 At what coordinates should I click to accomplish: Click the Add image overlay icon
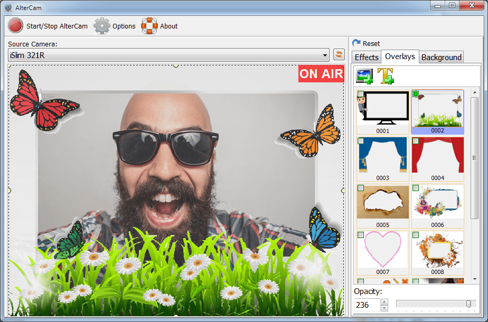[363, 76]
